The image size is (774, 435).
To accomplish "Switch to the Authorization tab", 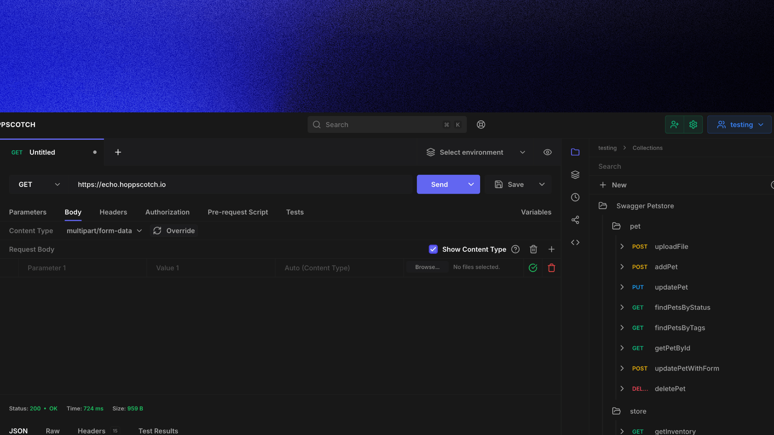I will coord(167,212).
